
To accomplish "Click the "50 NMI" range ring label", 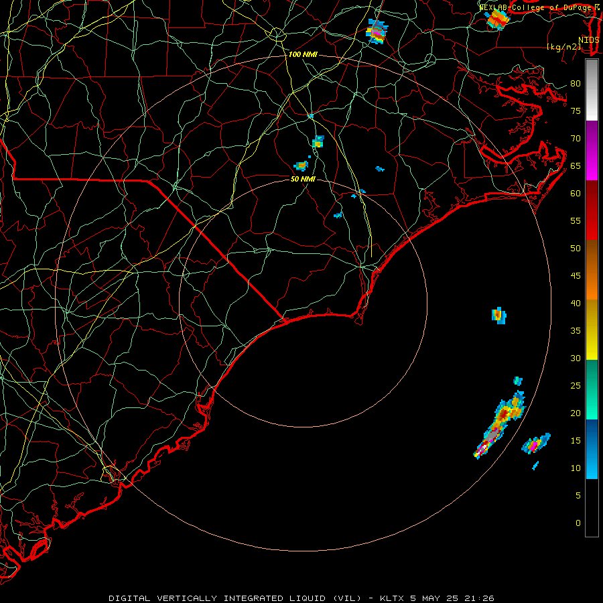I will [x=303, y=179].
